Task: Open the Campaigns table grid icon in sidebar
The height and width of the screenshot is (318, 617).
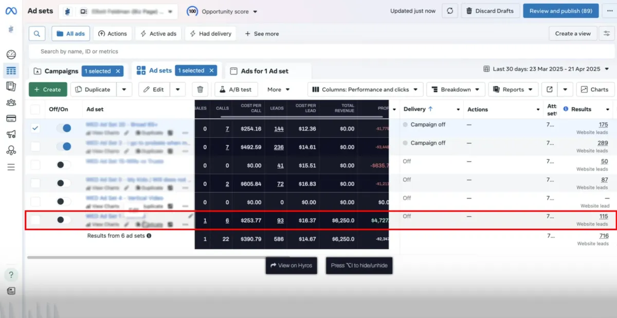Action: (11, 70)
